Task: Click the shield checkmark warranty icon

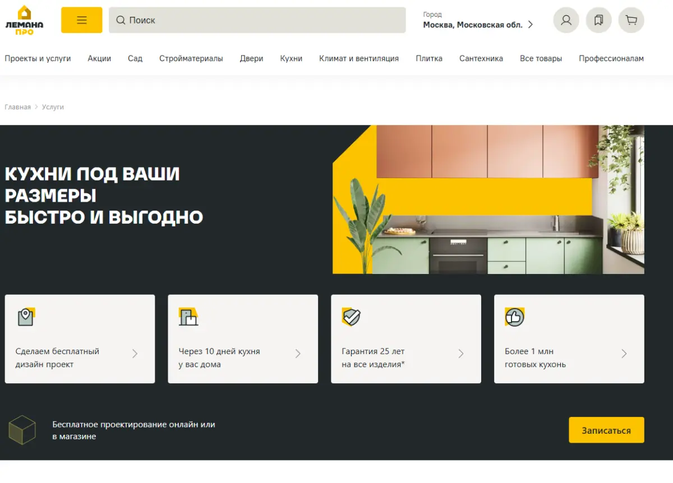Action: (351, 317)
